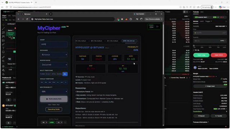This screenshot has height=129, width=230.
Task: Click the Asset input field showing HYPE
Action: (x=54, y=44)
